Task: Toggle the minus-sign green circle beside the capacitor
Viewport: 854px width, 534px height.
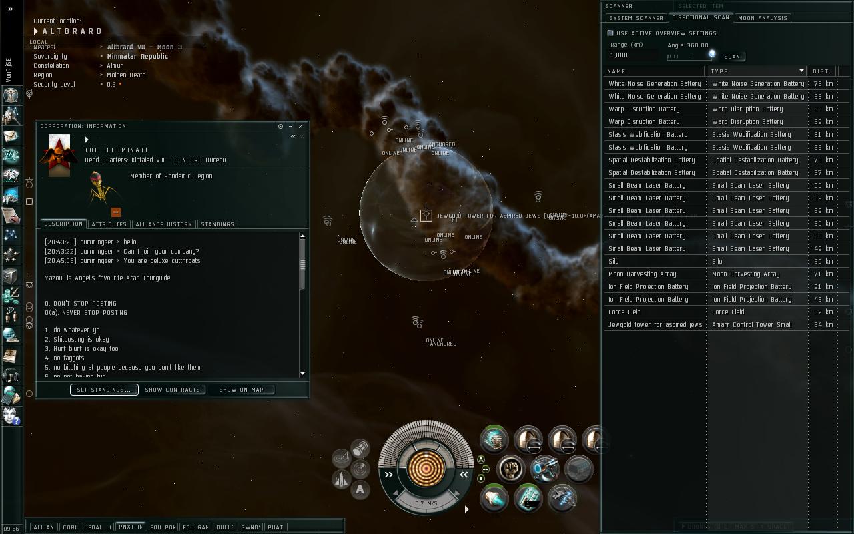Action: click(x=485, y=469)
